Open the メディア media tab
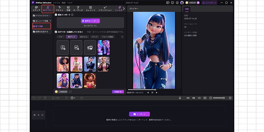Viewport: 264px width, 132px height. click(x=36, y=9)
